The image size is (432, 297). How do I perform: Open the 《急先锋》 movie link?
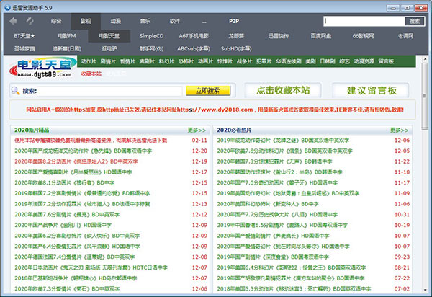point(84,151)
